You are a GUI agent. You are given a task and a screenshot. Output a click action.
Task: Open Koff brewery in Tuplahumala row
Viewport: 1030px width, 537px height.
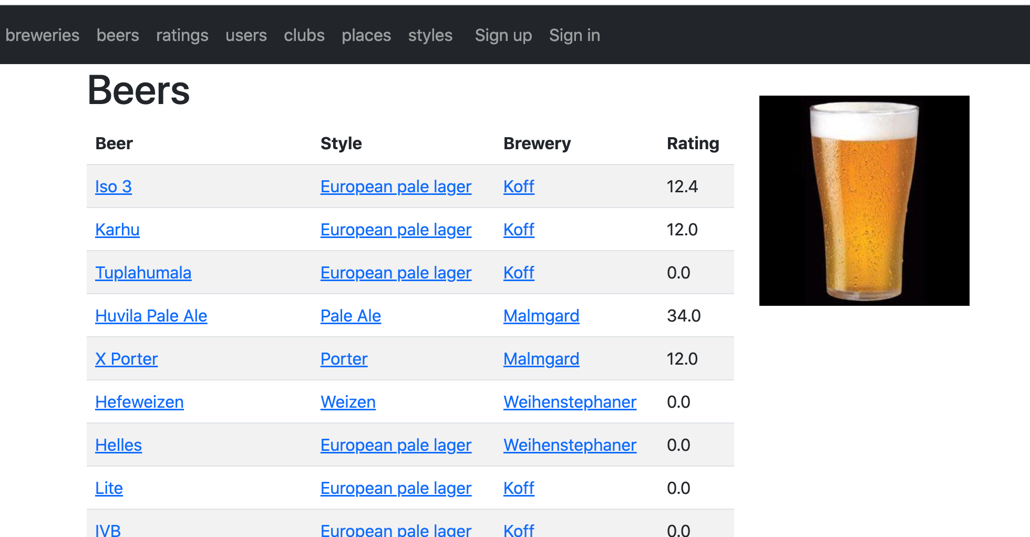point(519,273)
